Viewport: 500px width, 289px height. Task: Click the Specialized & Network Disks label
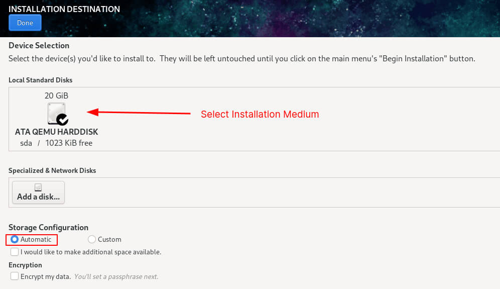(x=52, y=170)
